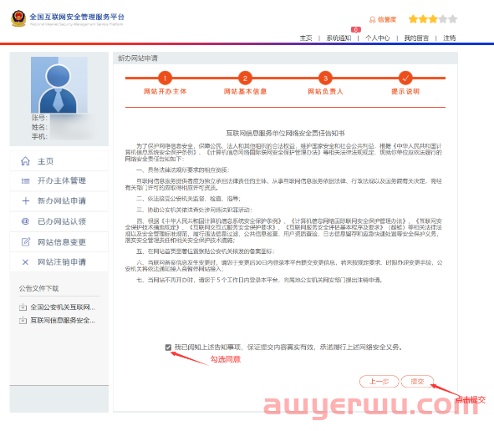Select 网站注销申请 in the sidebar
Viewport: 494px width, 431px height.
click(x=59, y=262)
